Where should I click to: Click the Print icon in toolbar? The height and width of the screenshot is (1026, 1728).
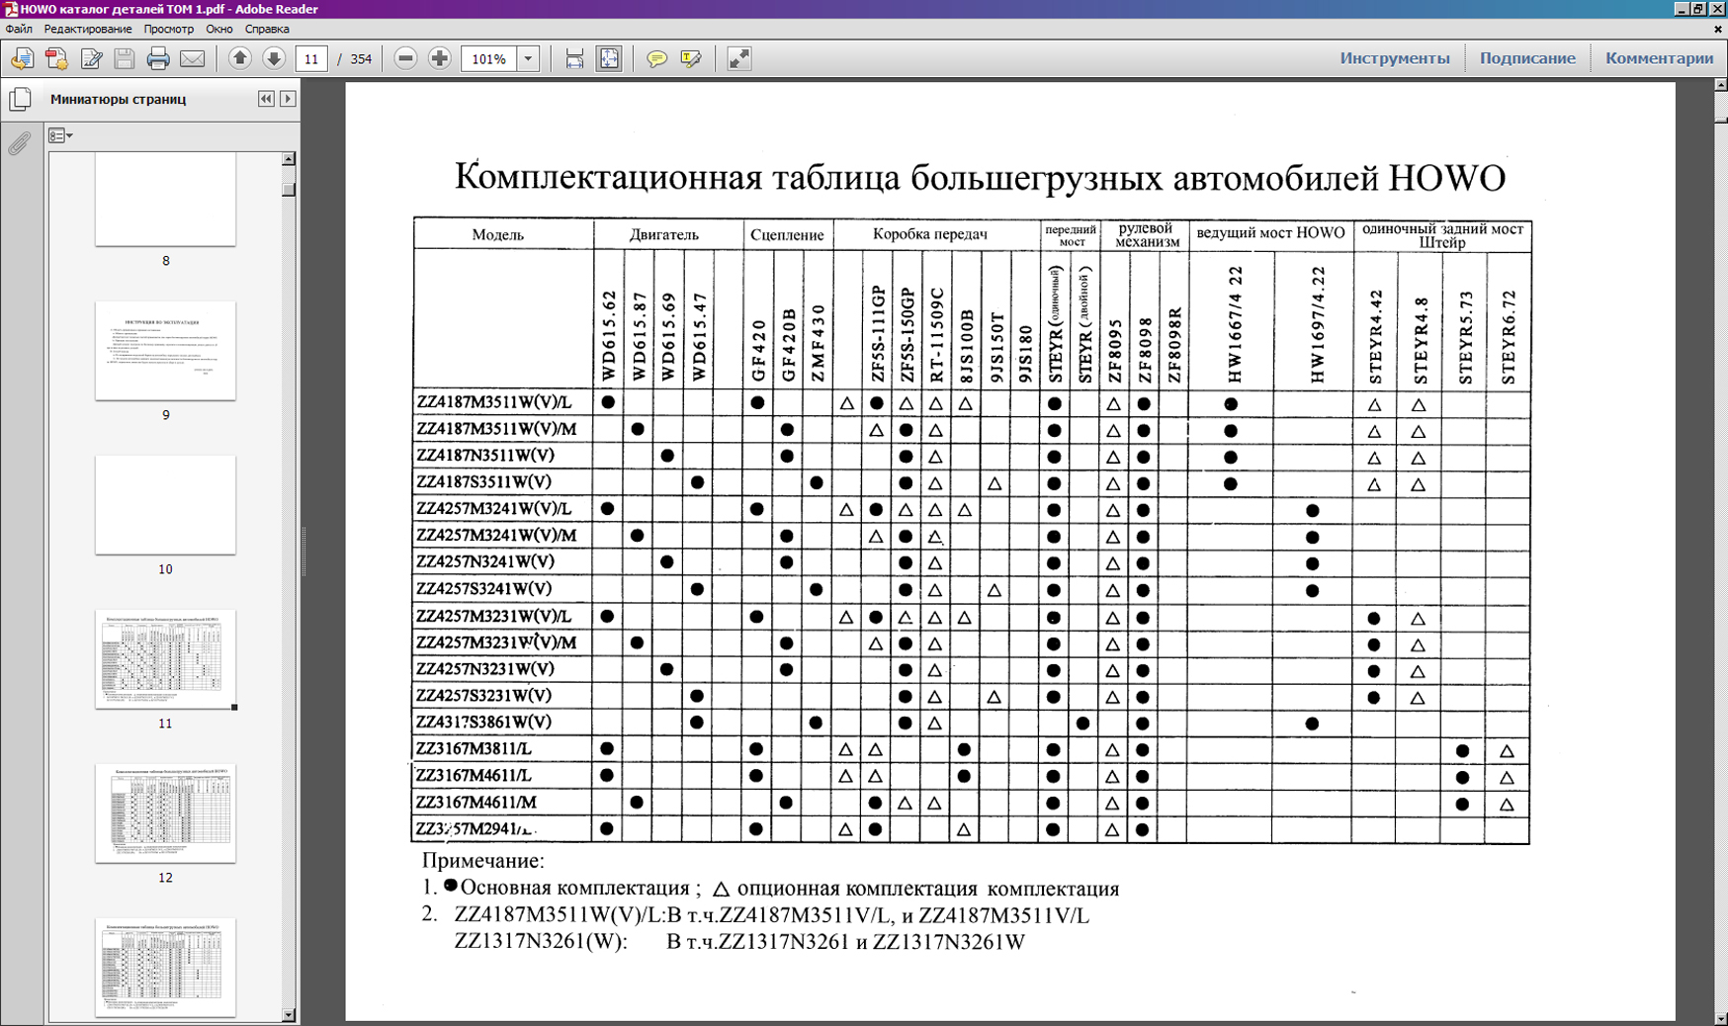pos(158,59)
